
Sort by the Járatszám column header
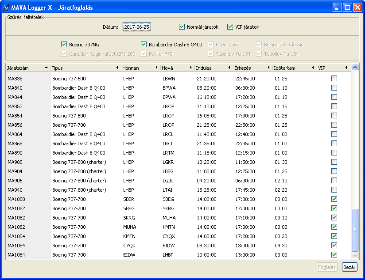pyautogui.click(x=28, y=68)
